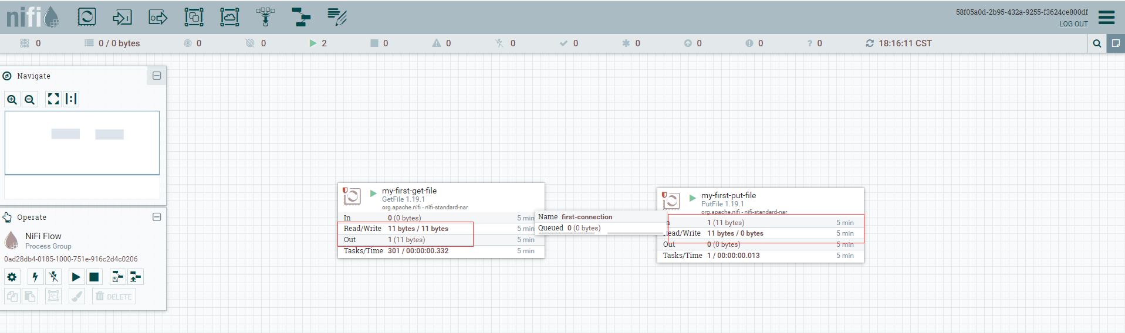Collapse the Navigate panel
This screenshot has width=1125, height=333.
tap(157, 76)
